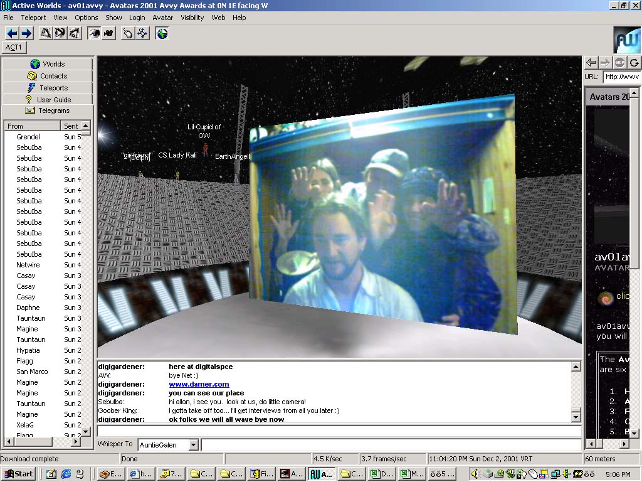Open the Visibility menu

pos(192,18)
